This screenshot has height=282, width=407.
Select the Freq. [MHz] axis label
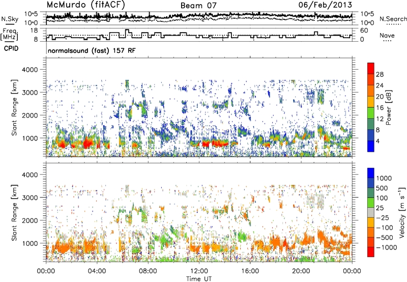9,35
